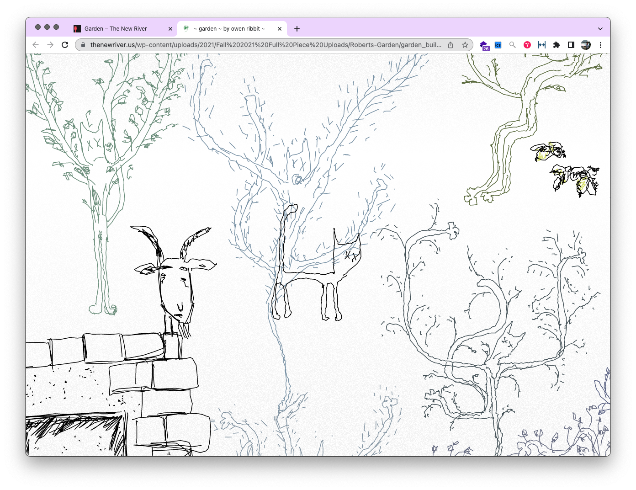Click the purple extension icon with 26 badge
Viewport: 636px width, 490px height.
pyautogui.click(x=484, y=45)
